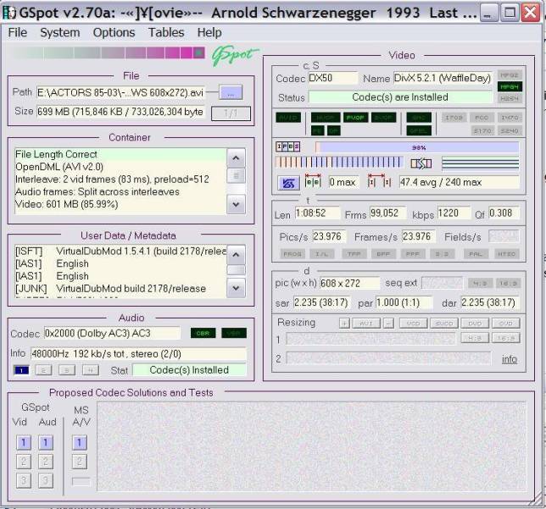
Task: Select the 'Video: 601 MB (85.99%)' row
Action: point(120,204)
